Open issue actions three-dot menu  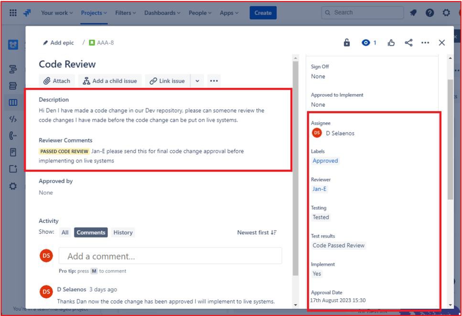tap(425, 42)
